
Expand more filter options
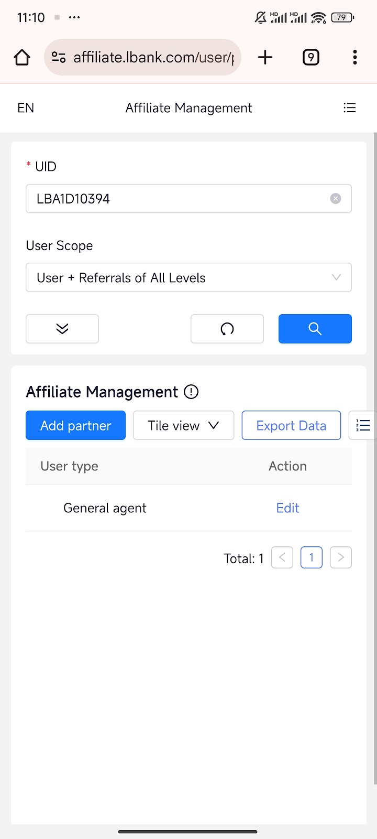[x=62, y=329]
